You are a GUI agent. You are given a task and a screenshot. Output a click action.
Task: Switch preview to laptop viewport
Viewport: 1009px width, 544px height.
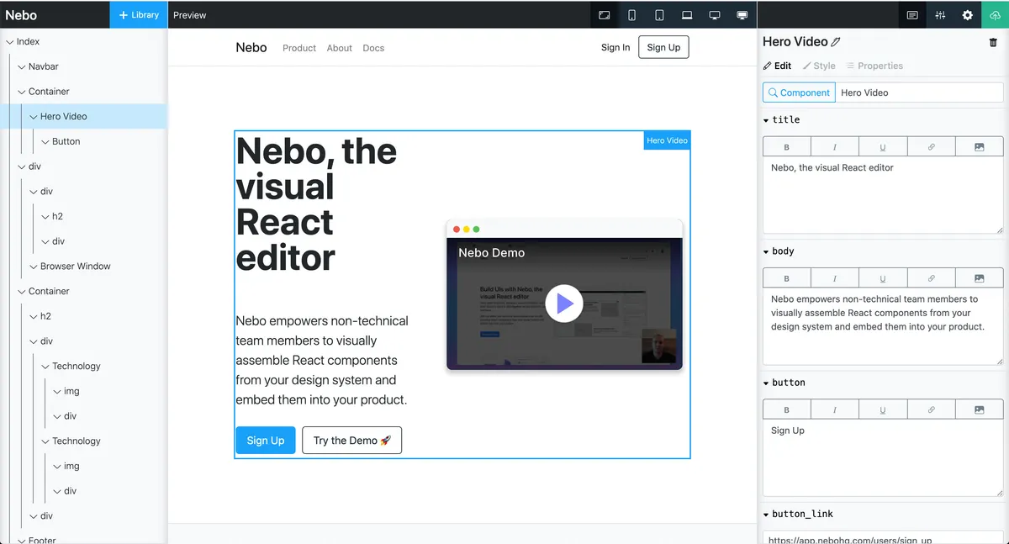pos(687,15)
